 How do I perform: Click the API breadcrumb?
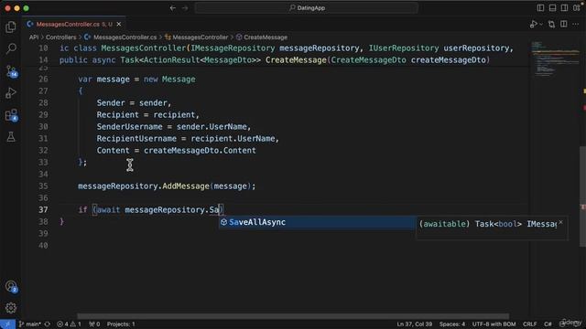34,37
